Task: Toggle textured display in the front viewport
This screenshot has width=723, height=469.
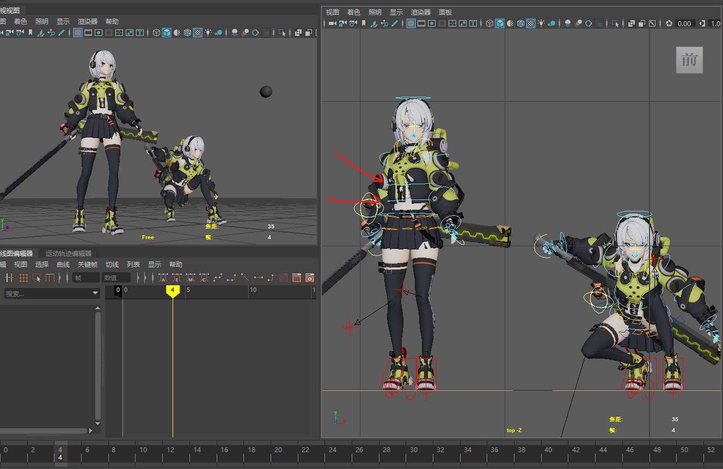Action: (x=531, y=23)
